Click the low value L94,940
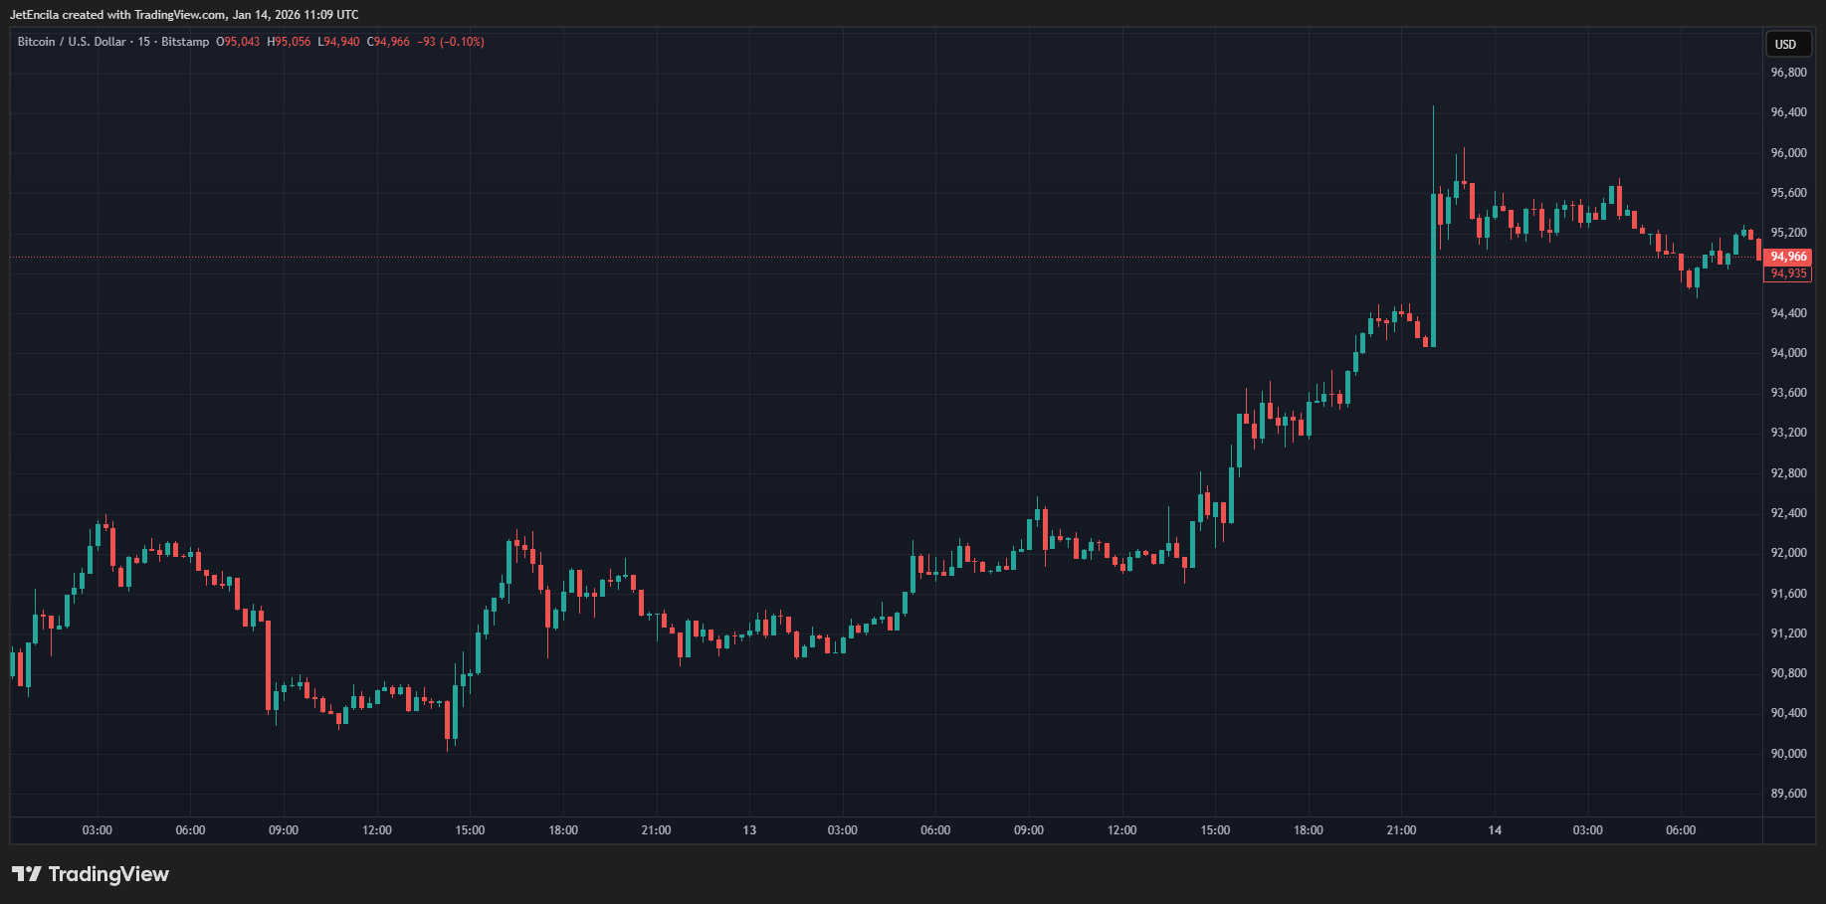The image size is (1826, 904). [x=338, y=42]
